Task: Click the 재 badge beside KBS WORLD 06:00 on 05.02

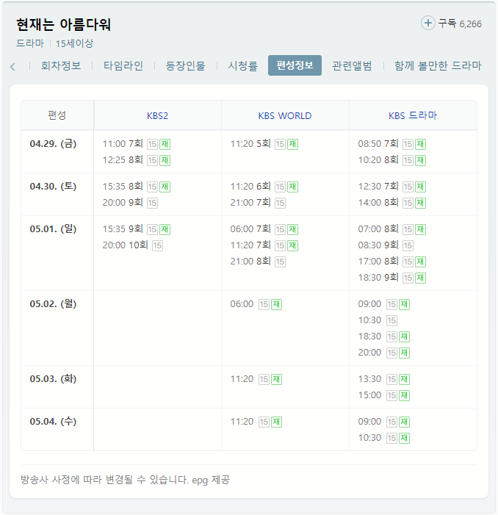Action: (276, 304)
